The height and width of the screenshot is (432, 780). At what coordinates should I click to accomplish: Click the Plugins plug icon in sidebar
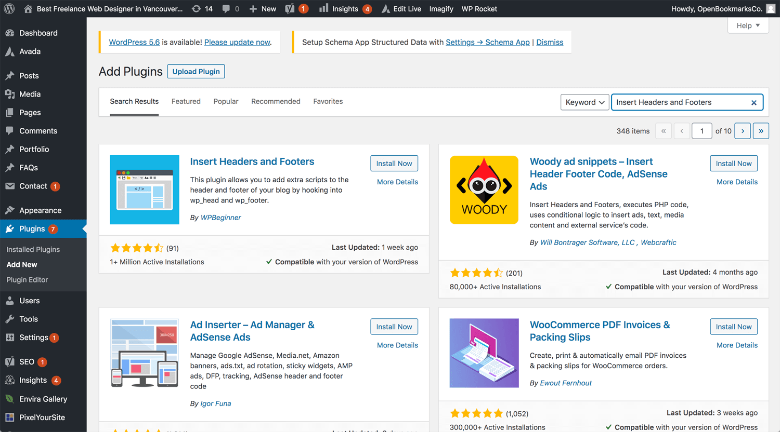tap(10, 229)
